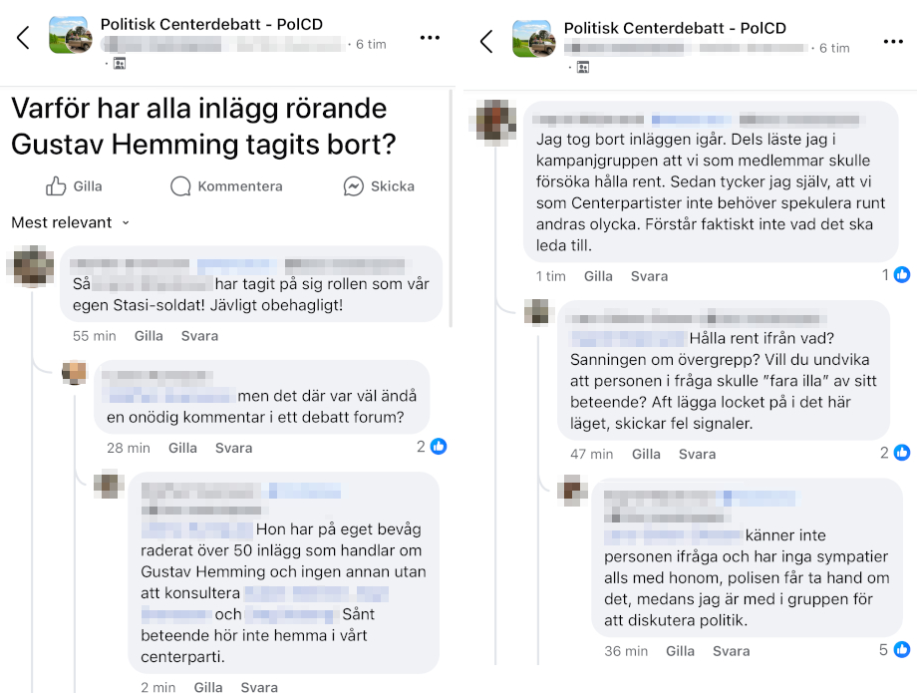Like the 'onödig kommentar' reply via Gilla
This screenshot has width=917, height=693.
point(182,448)
